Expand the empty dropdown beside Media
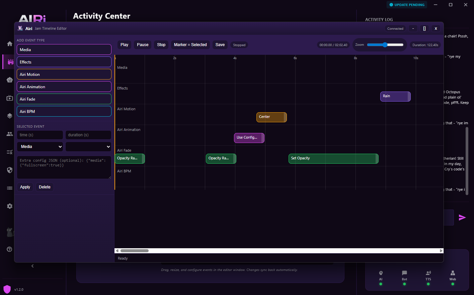Image resolution: width=474 pixels, height=295 pixels. (88, 147)
